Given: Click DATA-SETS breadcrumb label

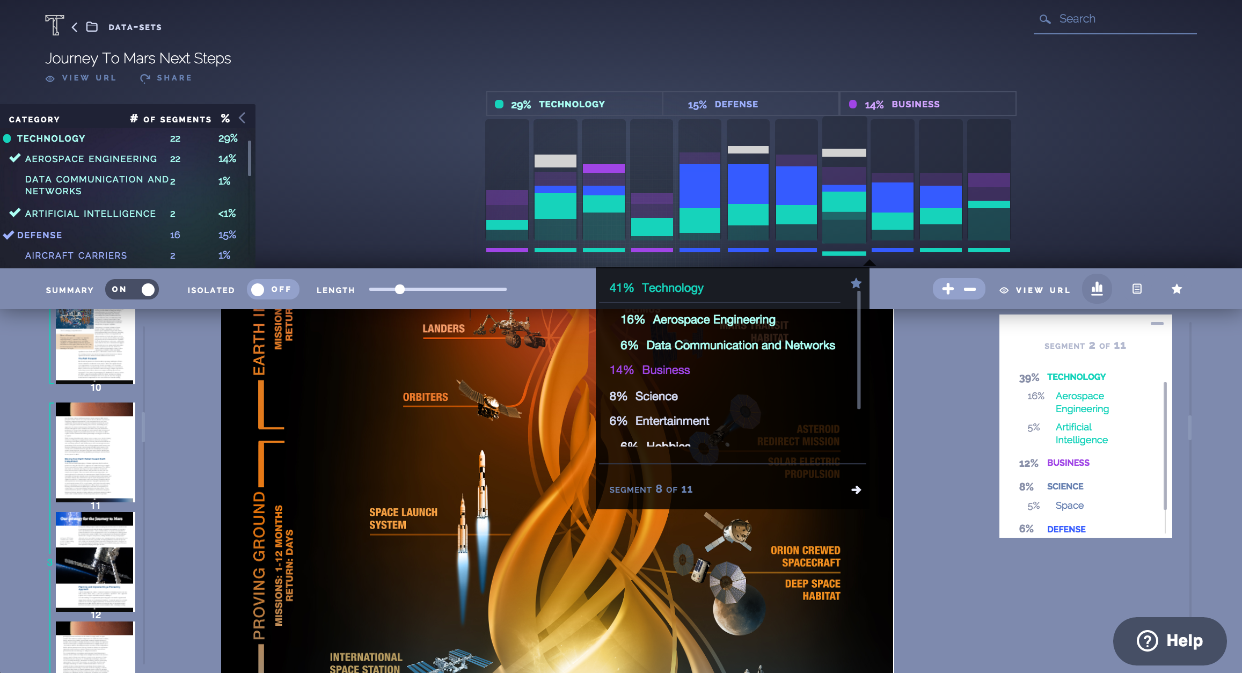Looking at the screenshot, I should 135,27.
